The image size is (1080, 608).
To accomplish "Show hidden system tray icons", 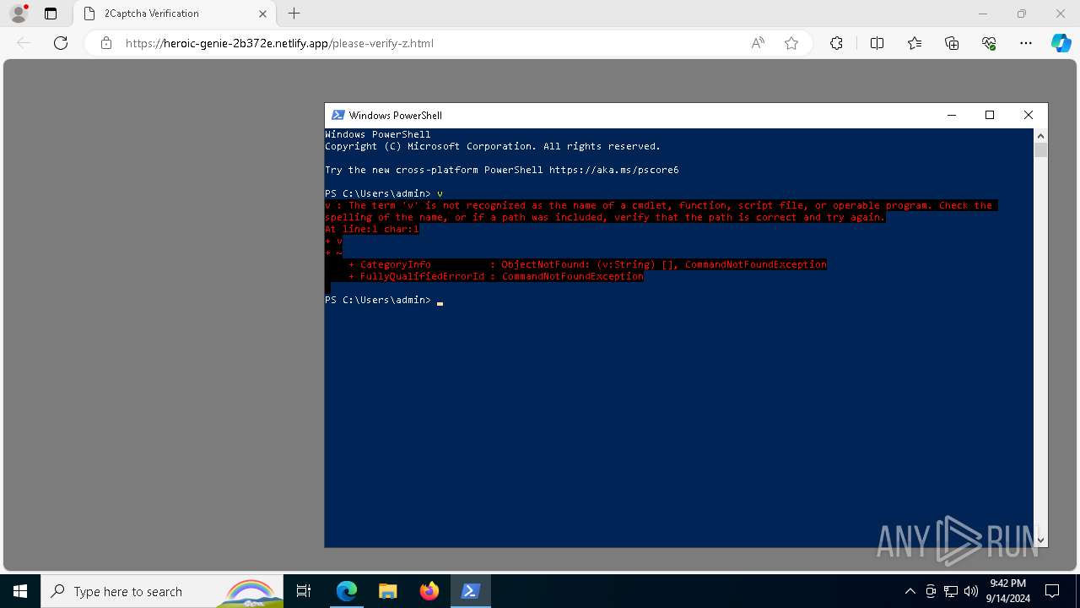I will click(910, 591).
